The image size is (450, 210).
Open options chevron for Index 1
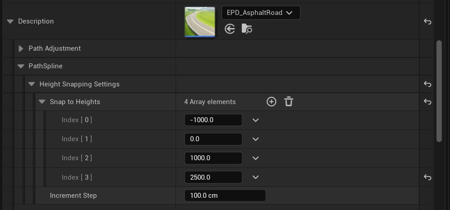(x=255, y=139)
